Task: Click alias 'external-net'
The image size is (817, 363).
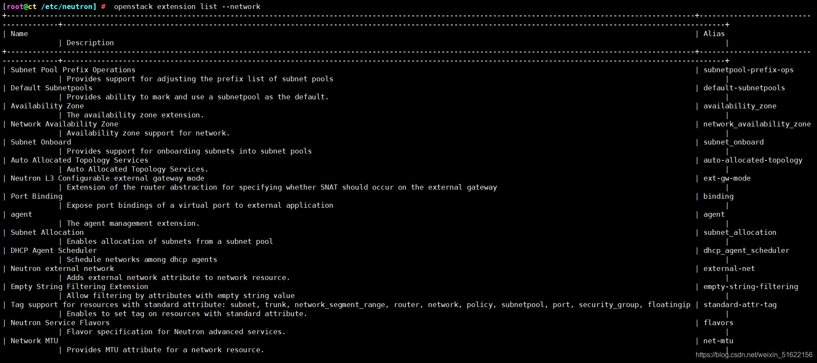Action: pyautogui.click(x=729, y=269)
